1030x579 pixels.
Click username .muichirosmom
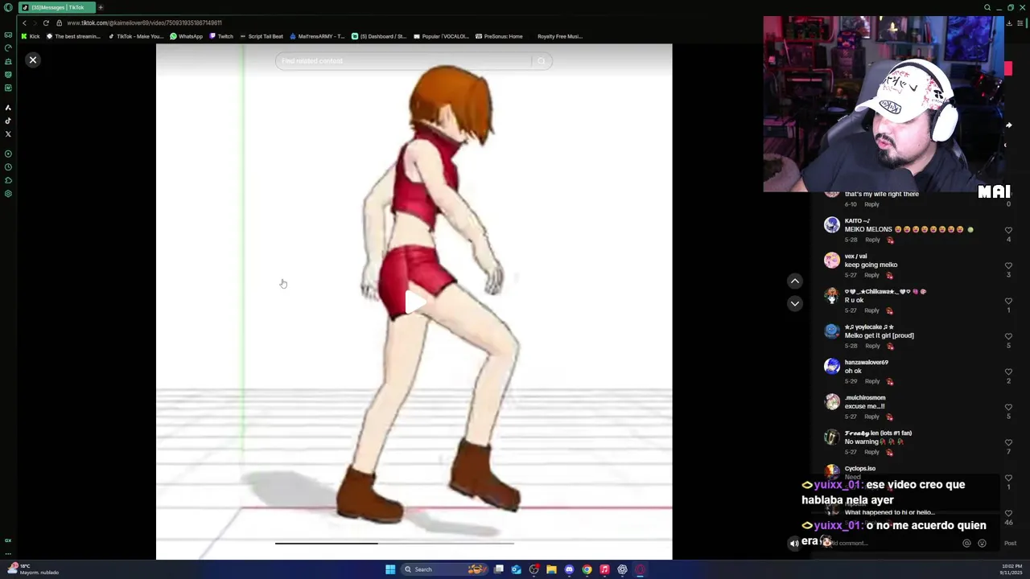865,398
